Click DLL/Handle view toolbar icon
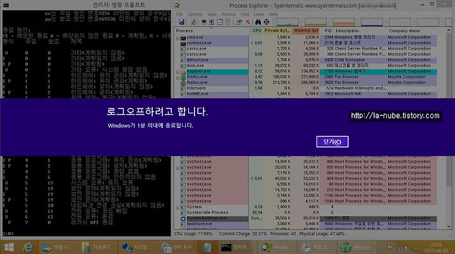This screenshot has width=455, height=254. pos(227,22)
